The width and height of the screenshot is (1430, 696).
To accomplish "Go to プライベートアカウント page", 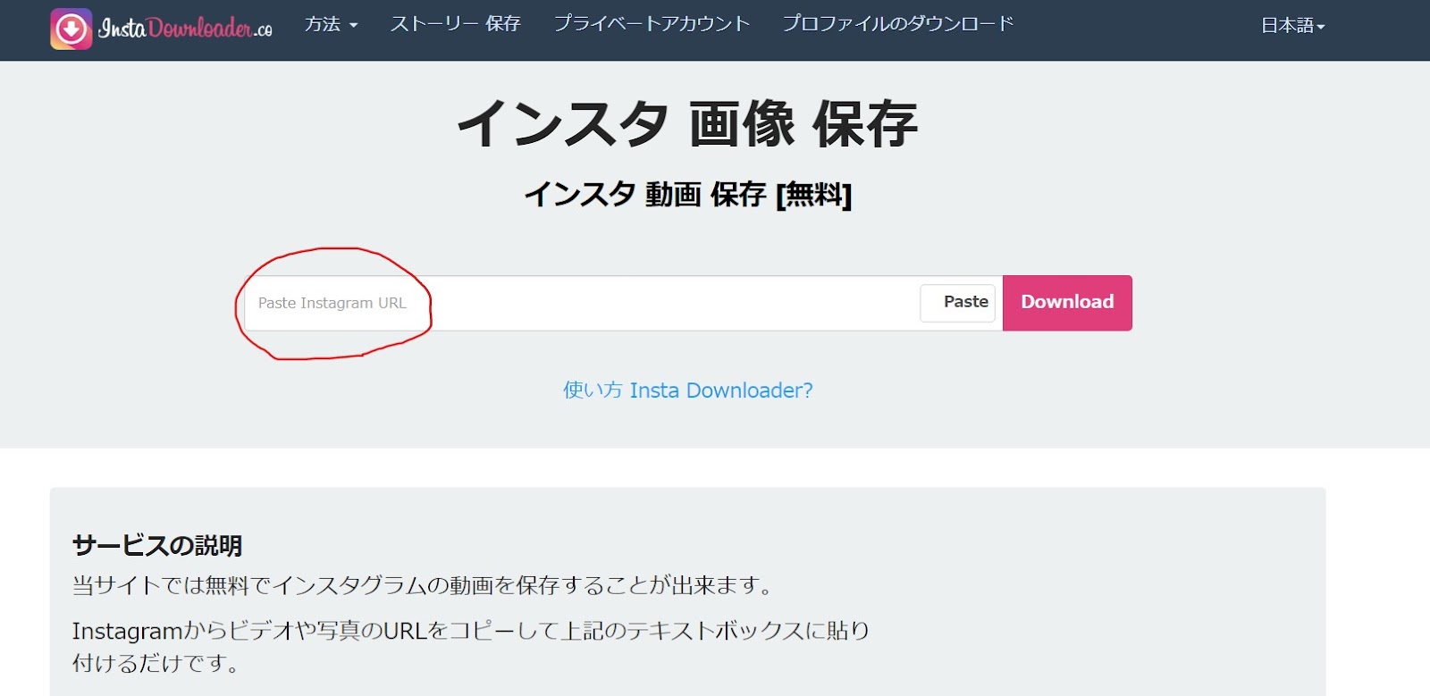I will (652, 24).
